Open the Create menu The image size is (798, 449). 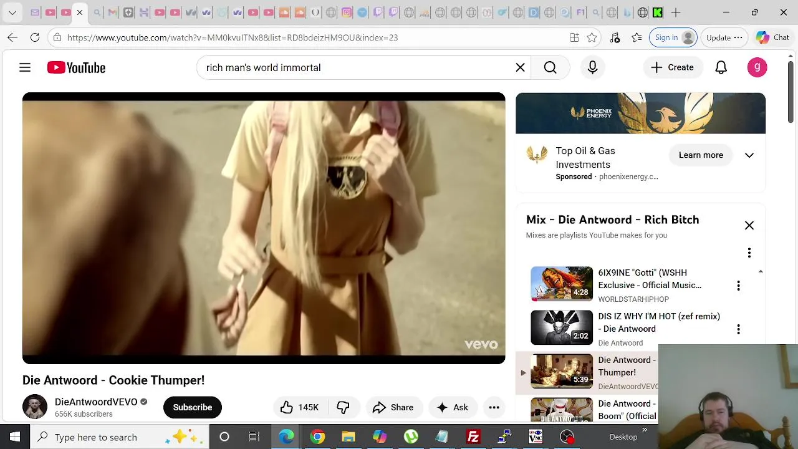pos(672,67)
